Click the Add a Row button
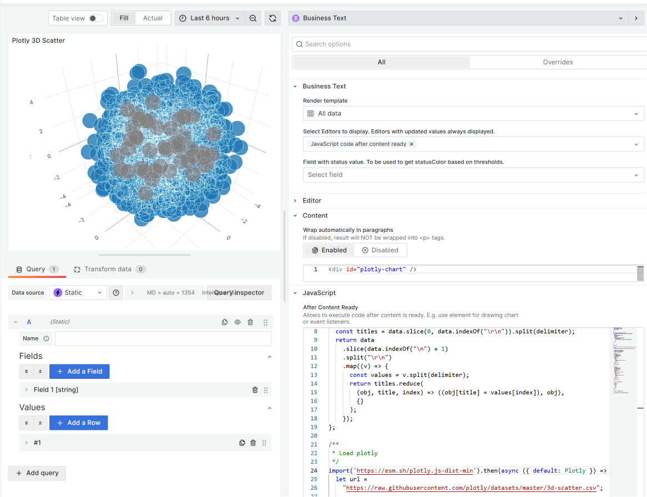Viewport: 647px width, 497px height. coord(78,422)
